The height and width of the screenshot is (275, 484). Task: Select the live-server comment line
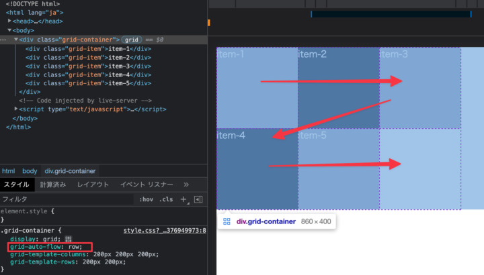pyautogui.click(x=85, y=101)
